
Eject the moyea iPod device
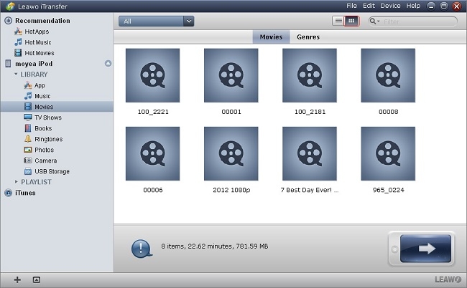tap(108, 64)
